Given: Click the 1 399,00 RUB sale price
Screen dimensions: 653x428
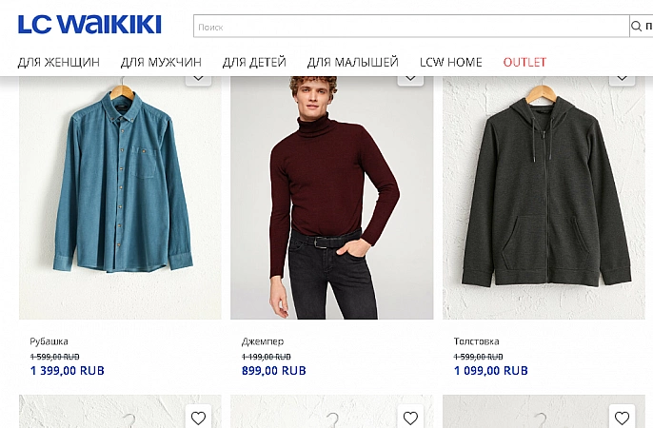Looking at the screenshot, I should [x=68, y=371].
